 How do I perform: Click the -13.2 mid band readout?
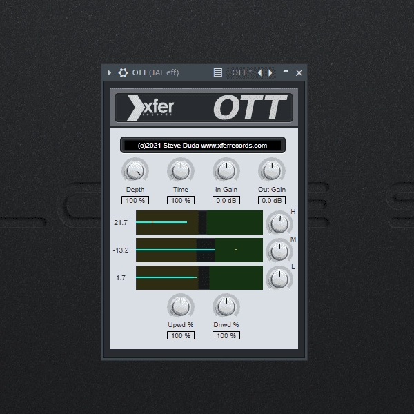tap(121, 250)
